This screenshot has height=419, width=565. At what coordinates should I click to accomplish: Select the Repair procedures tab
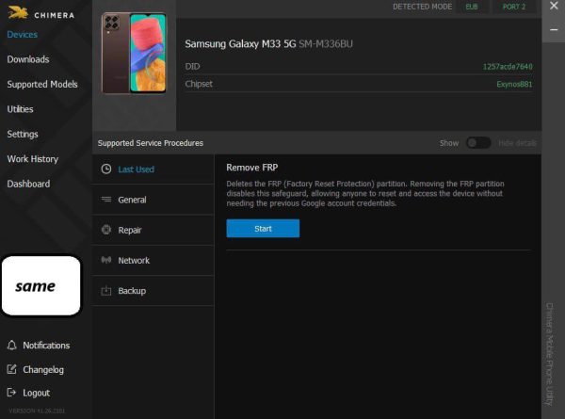(x=153, y=231)
